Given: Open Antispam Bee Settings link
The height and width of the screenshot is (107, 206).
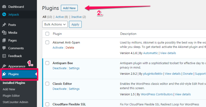Looking at the screenshot, I should click(74, 68).
